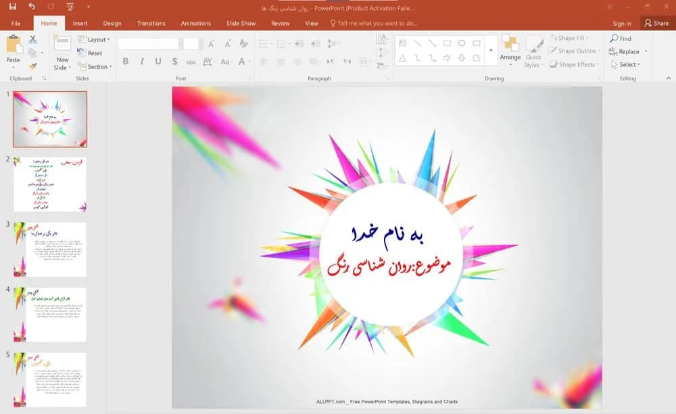Click the Numbering list icon
The height and width of the screenshot is (414, 676).
pos(283,43)
